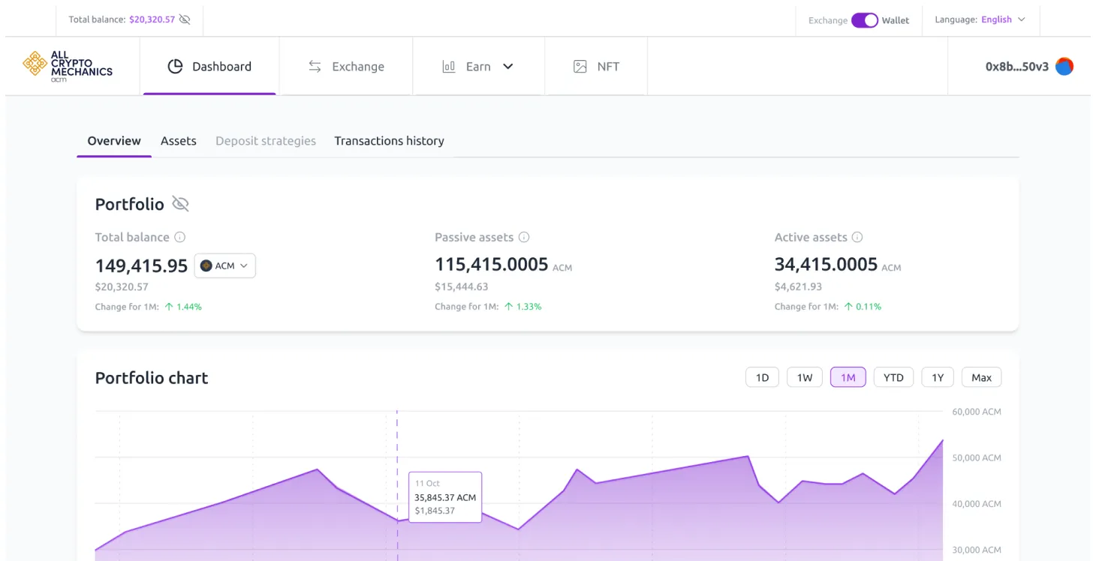Screen dimensions: 1096x561
Task: Click the ALL CRYPTO MECHANICS logo
Action: click(x=69, y=66)
